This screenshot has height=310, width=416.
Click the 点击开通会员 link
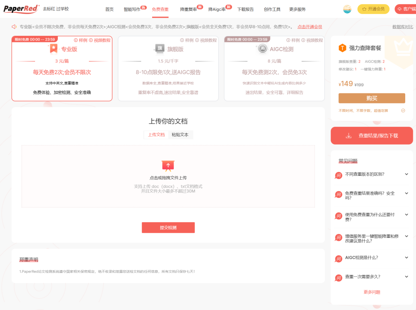click(310, 27)
